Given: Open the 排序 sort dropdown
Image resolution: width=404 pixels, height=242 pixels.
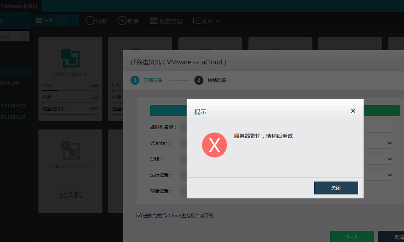Looking at the screenshot, I should coord(205,21).
